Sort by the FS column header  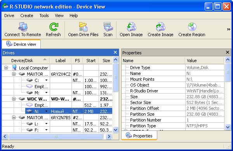[x=77, y=61]
